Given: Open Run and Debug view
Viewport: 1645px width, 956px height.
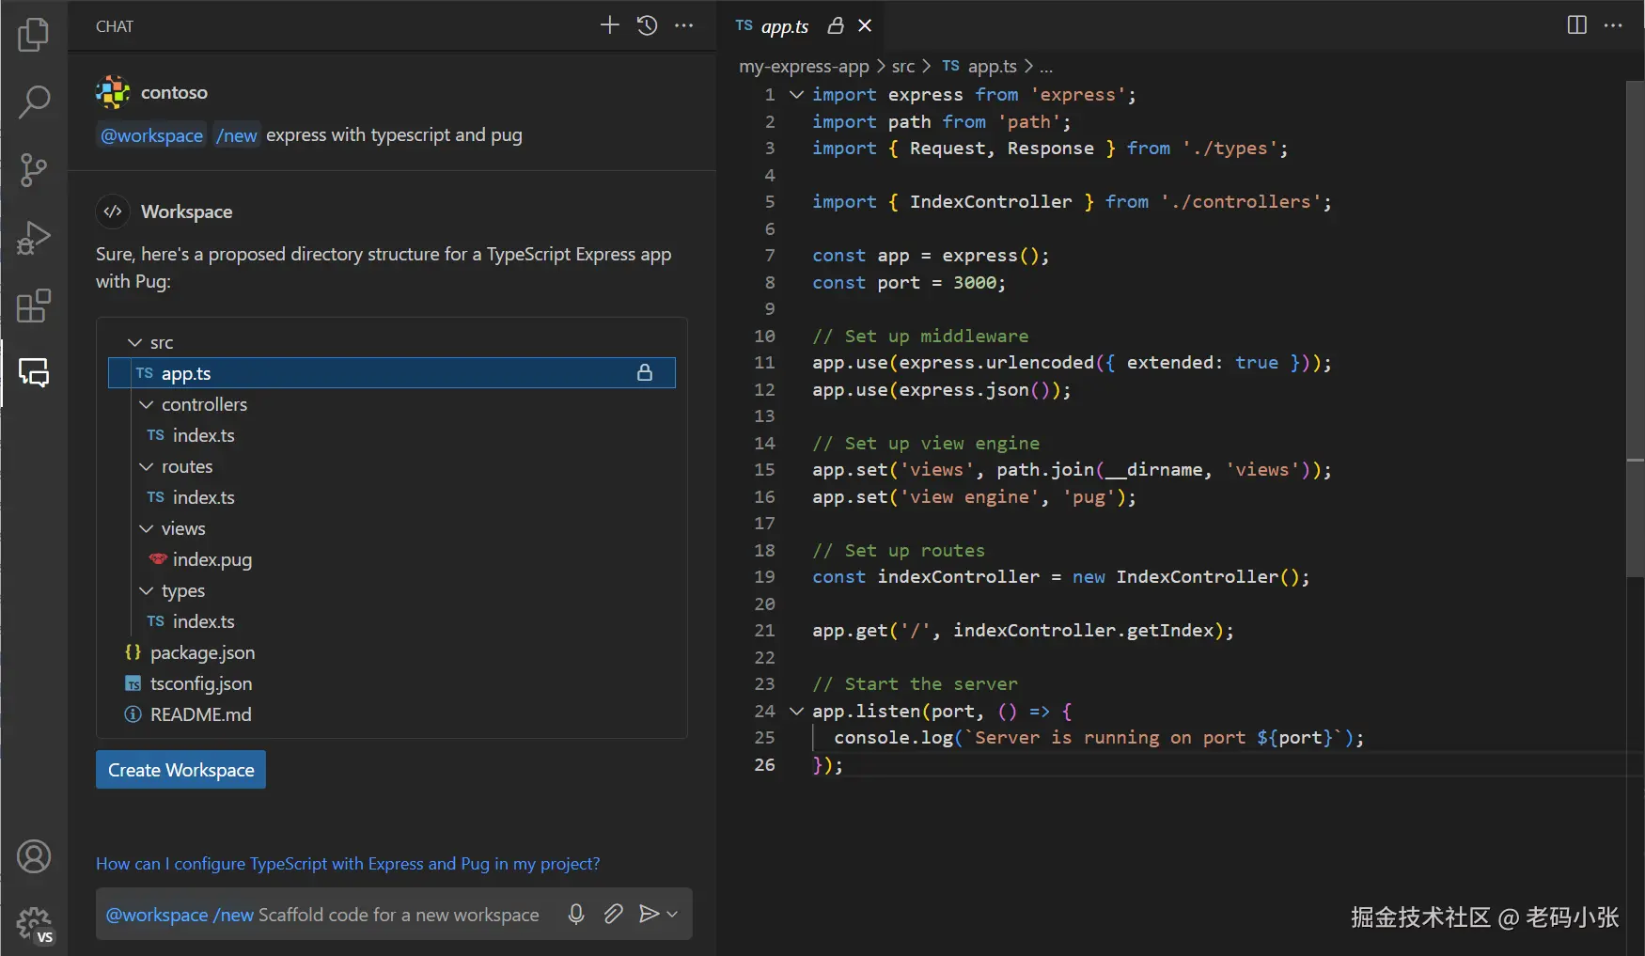Looking at the screenshot, I should [34, 238].
